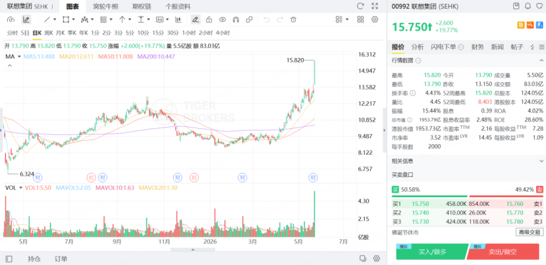546x265 pixels.
Task: Switch to the 财务 tab
Action: coord(478,47)
